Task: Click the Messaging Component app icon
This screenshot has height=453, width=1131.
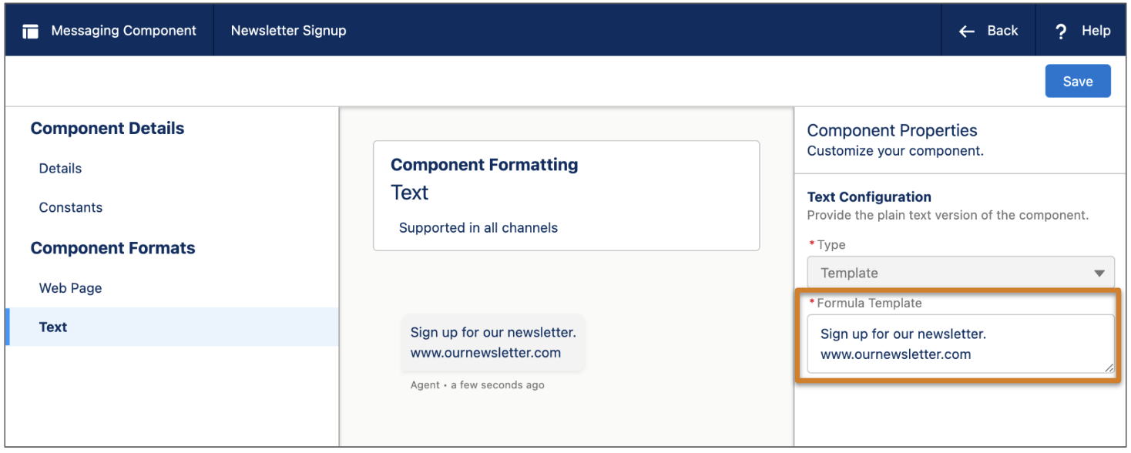Action: tap(29, 30)
